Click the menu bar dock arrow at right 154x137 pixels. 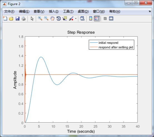[x=150, y=11]
